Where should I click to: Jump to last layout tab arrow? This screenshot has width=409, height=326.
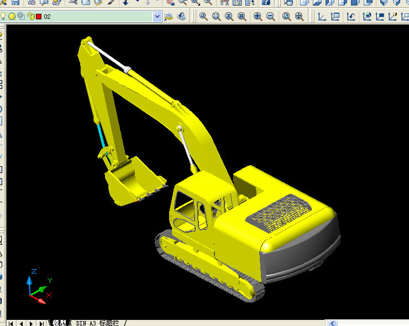point(41,323)
